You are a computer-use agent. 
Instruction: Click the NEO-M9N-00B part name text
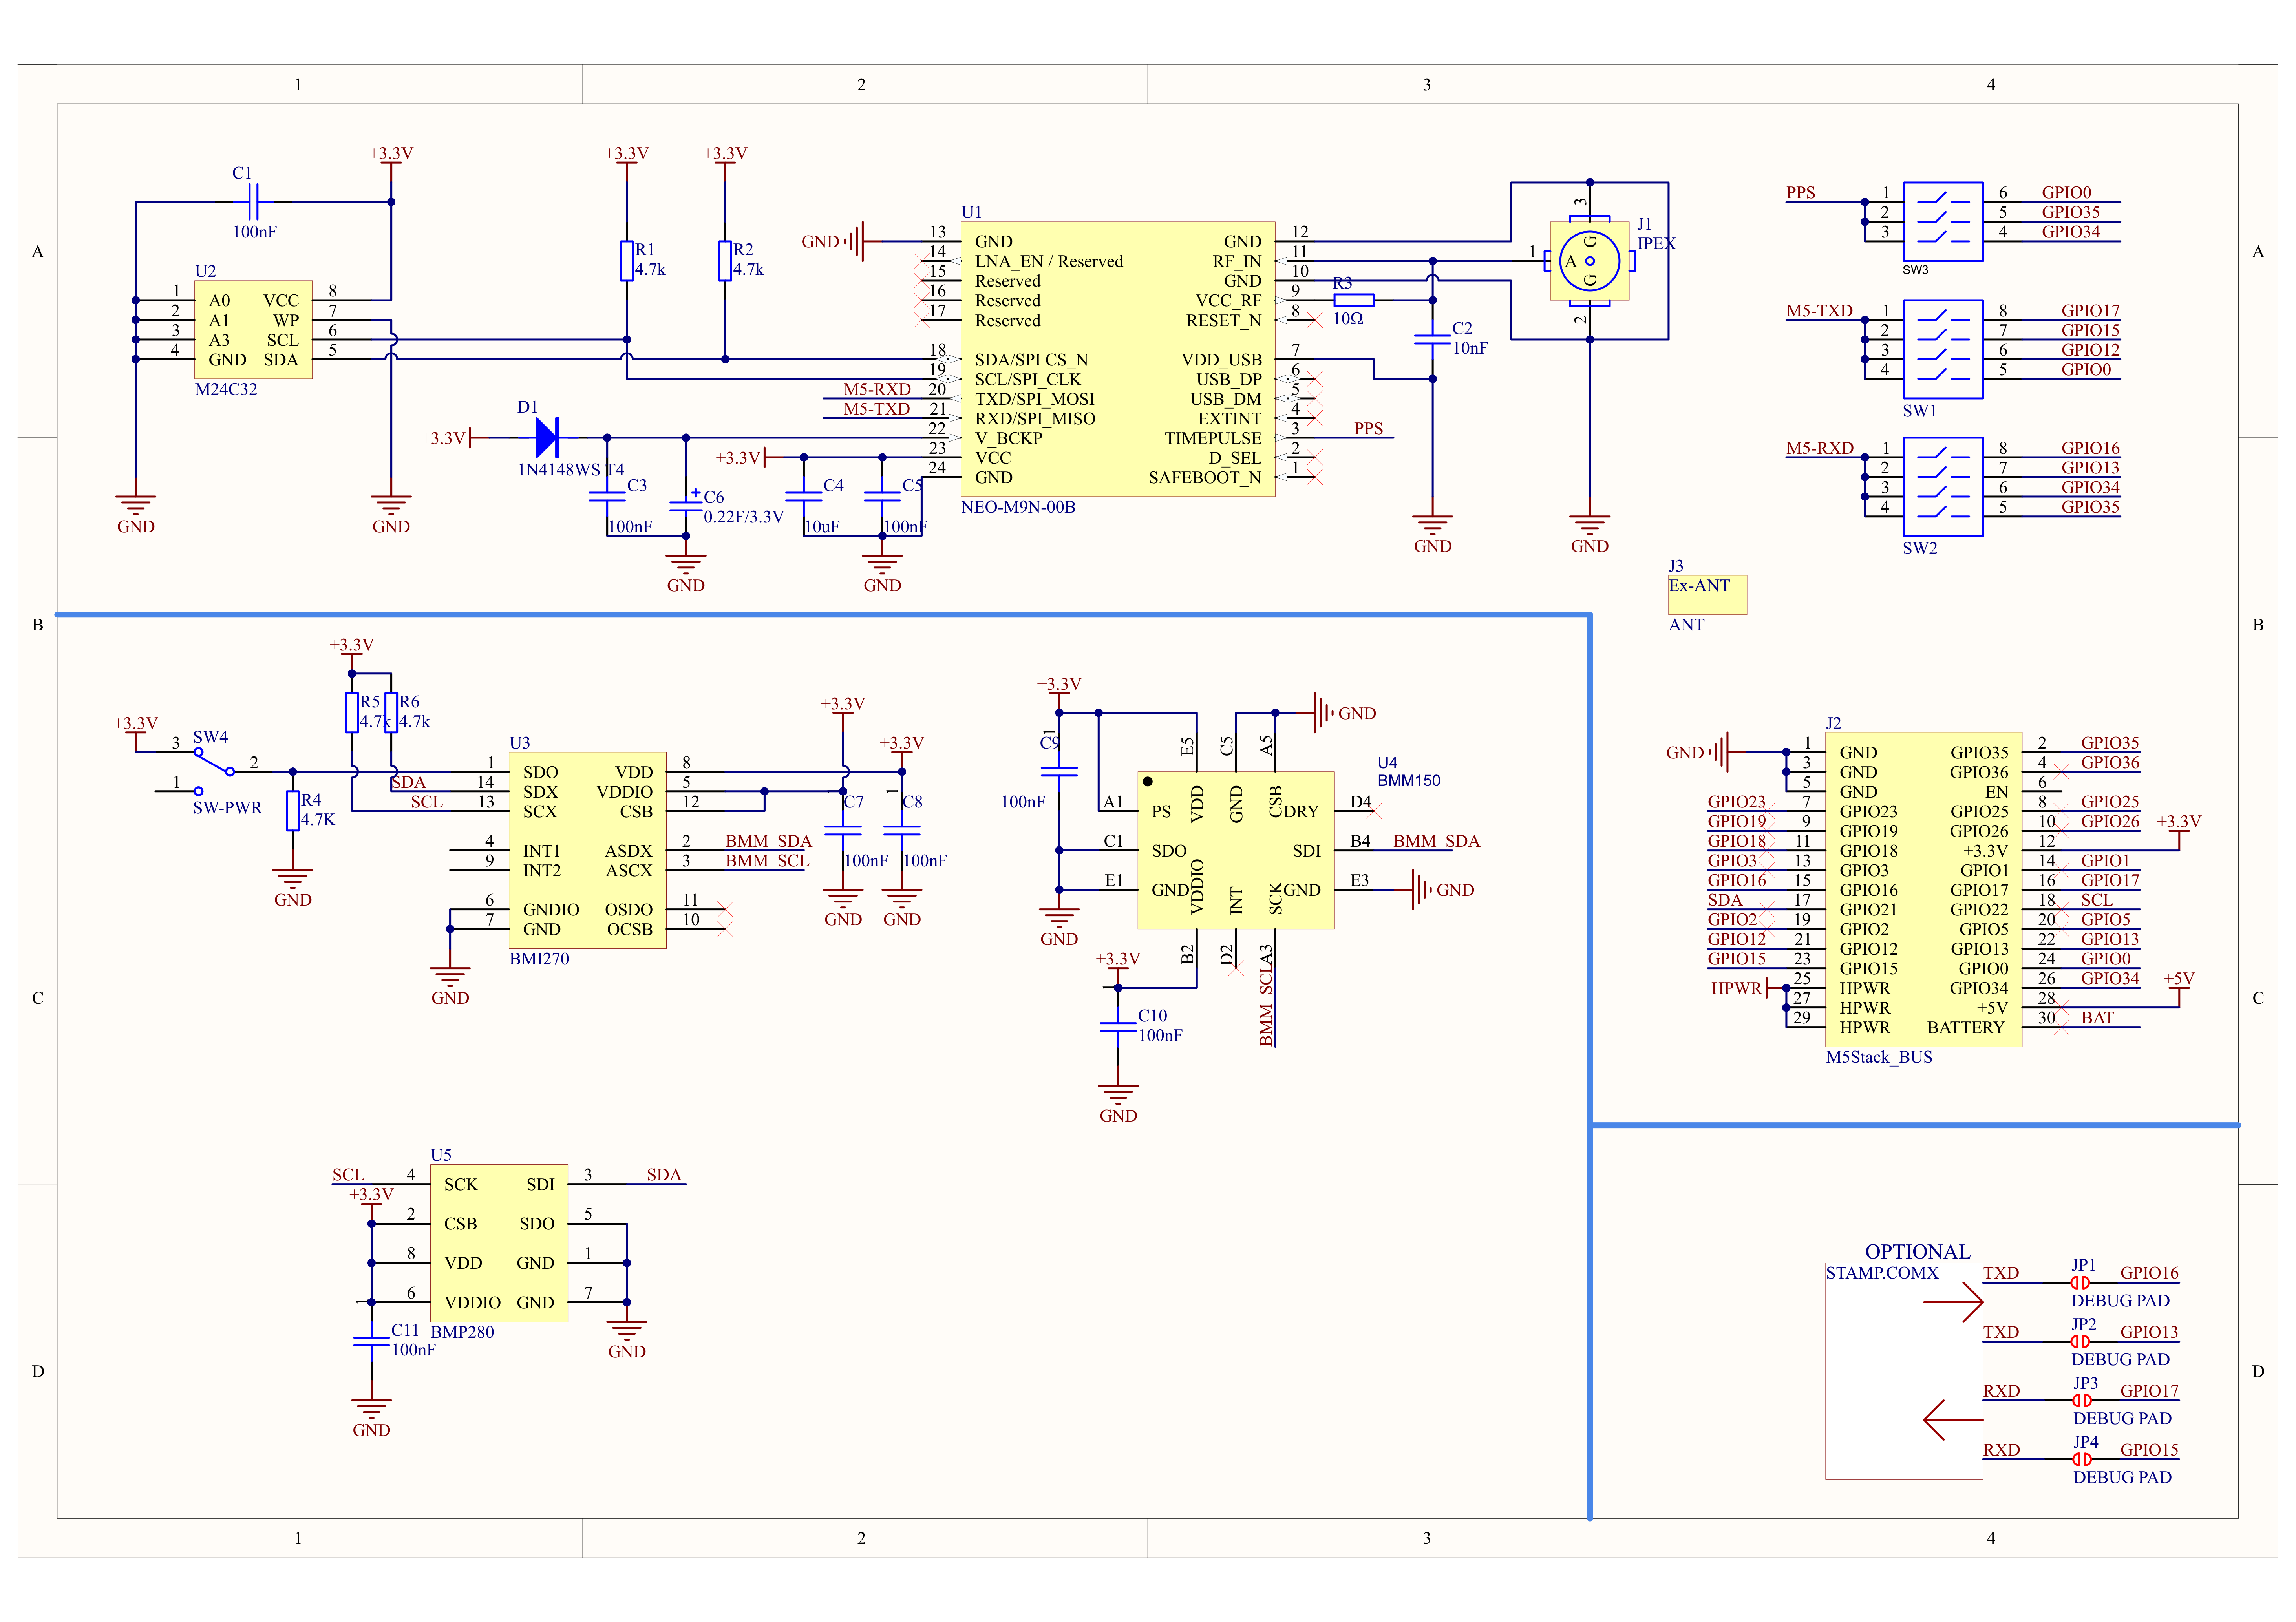1018,507
